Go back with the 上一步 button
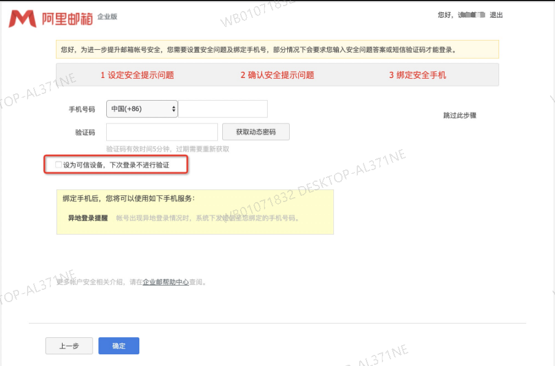This screenshot has height=366, width=555. (x=69, y=346)
